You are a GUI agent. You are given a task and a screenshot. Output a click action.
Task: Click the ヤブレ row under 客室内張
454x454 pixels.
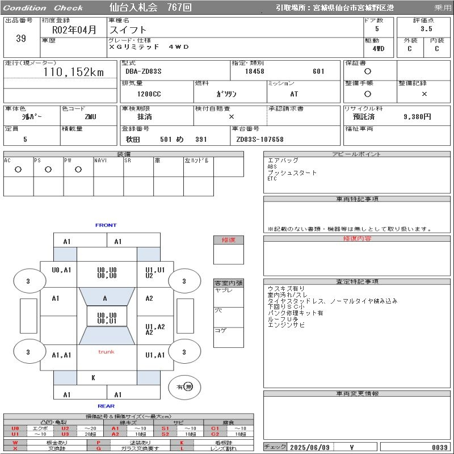pyautogui.click(x=229, y=297)
